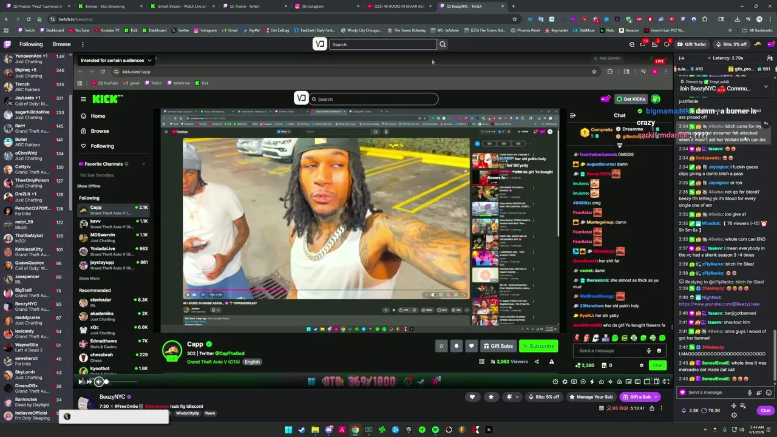This screenshot has width=777, height=437.
Task: Toggle Twitch favorite star for BeezyNYC
Action: pos(491,397)
